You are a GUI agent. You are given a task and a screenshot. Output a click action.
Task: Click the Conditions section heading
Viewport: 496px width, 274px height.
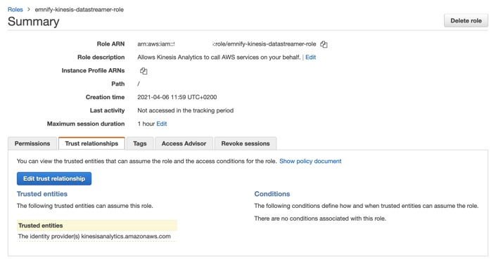click(x=272, y=194)
